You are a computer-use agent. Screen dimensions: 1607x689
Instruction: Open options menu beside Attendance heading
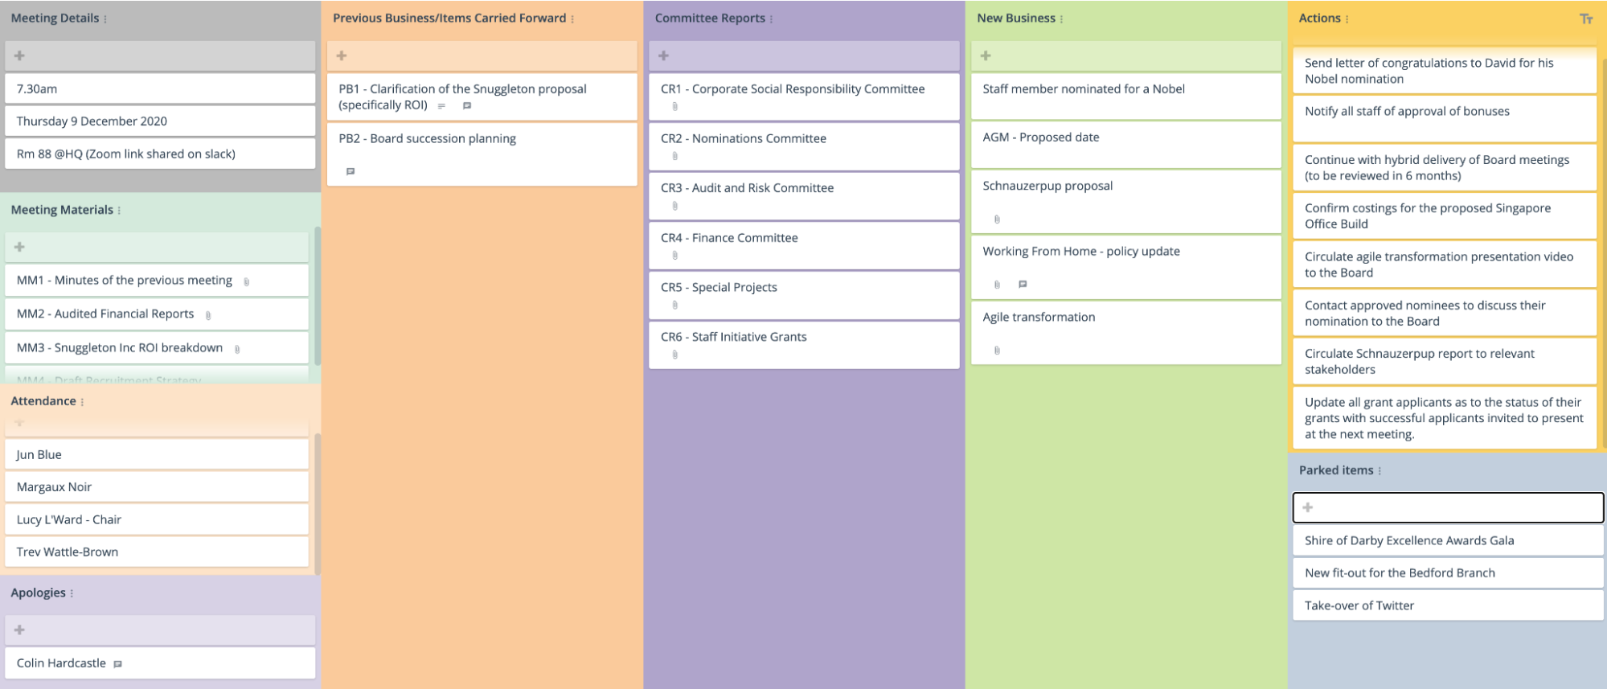pos(82,402)
